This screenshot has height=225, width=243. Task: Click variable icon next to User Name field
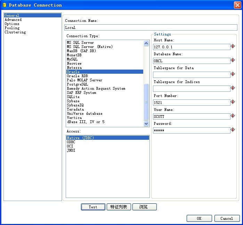pyautogui.click(x=233, y=116)
